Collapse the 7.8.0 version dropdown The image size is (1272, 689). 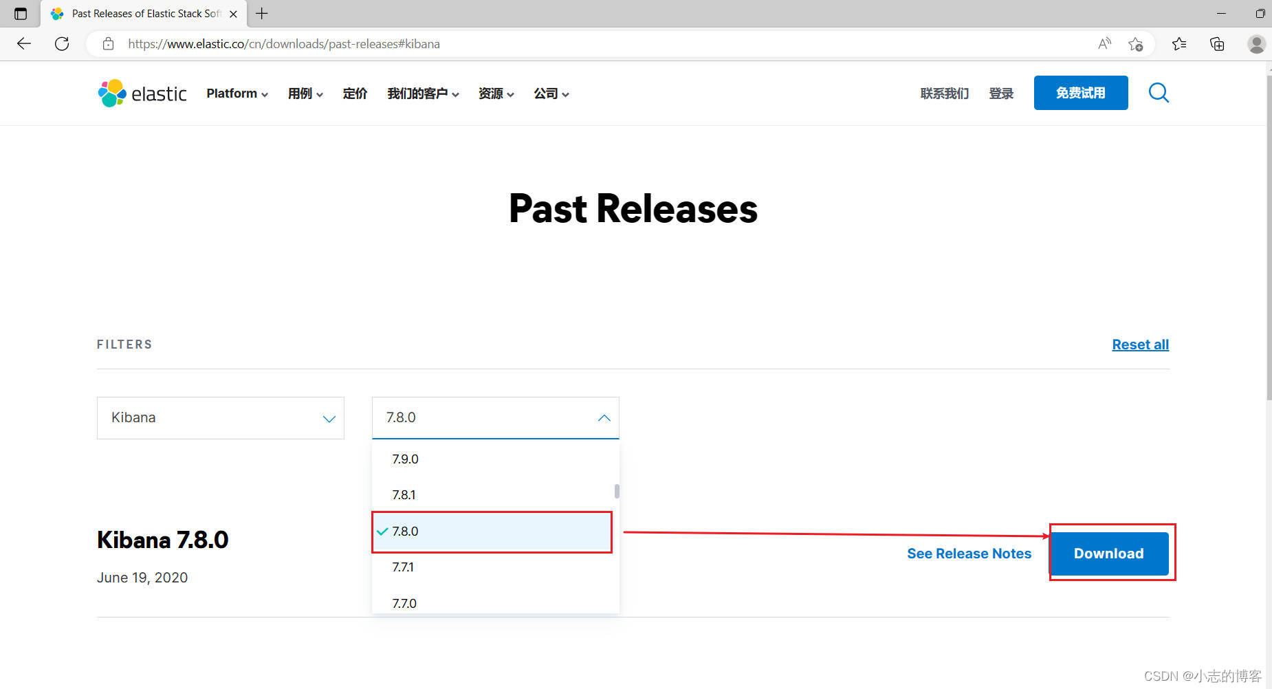pyautogui.click(x=496, y=418)
